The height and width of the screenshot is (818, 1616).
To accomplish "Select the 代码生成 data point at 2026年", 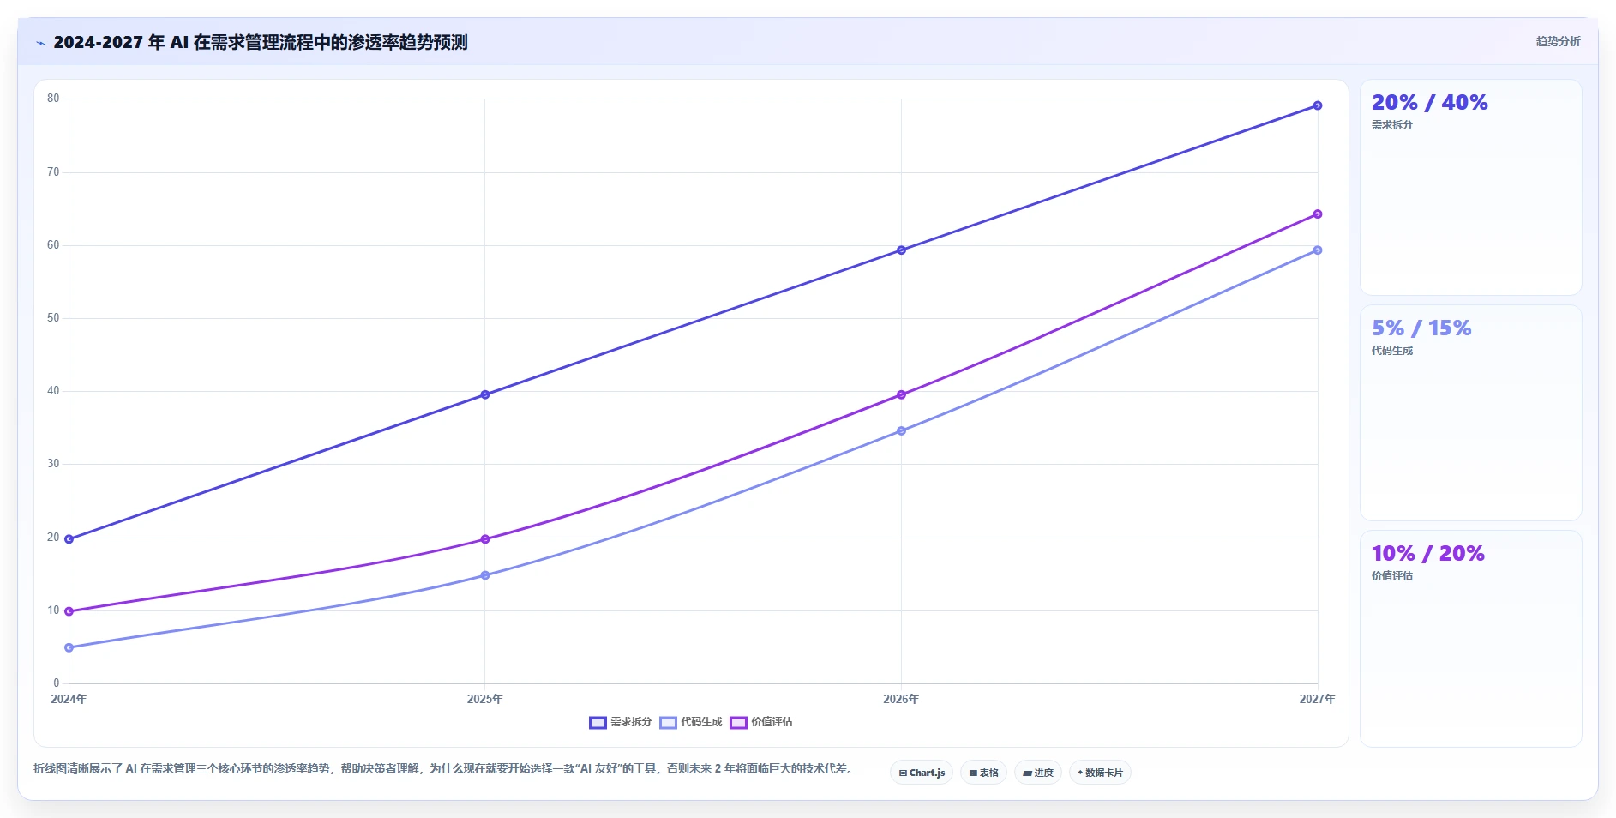I will click(901, 430).
